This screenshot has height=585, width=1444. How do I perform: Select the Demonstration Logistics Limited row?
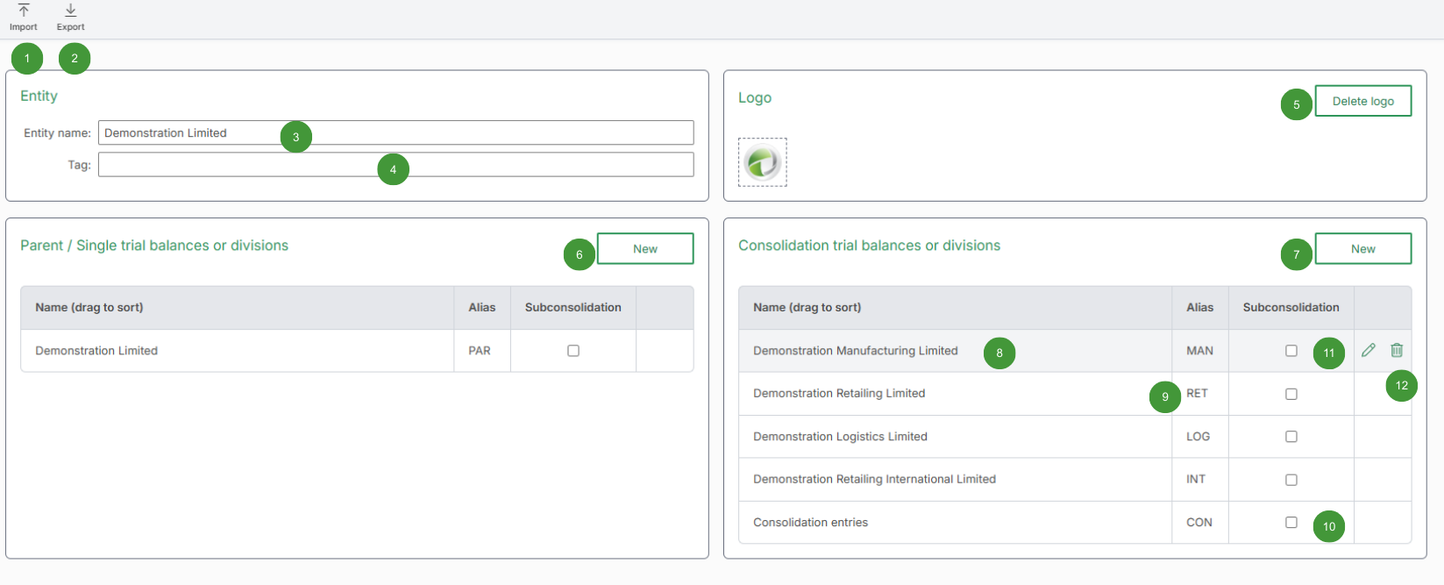tap(839, 437)
